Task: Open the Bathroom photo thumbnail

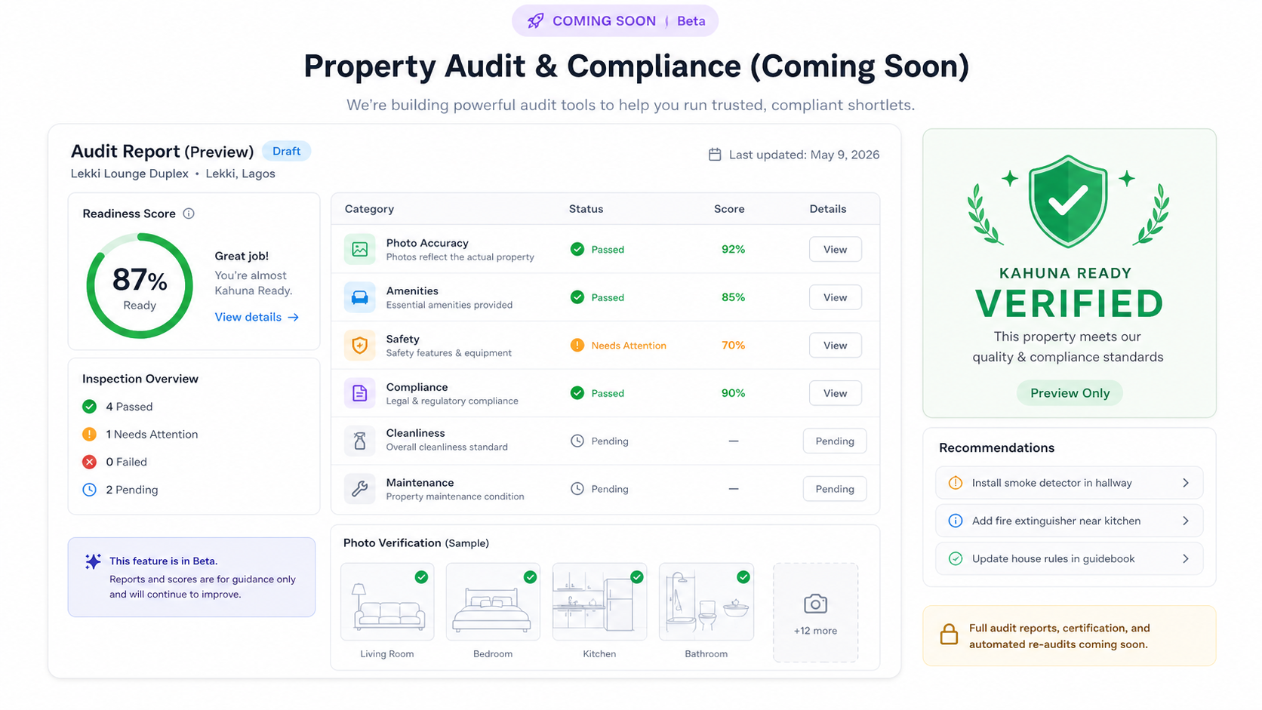Action: pyautogui.click(x=706, y=602)
